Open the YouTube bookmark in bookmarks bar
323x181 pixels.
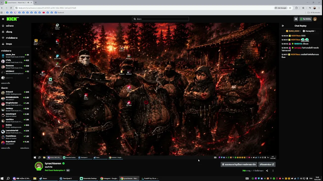44,13
